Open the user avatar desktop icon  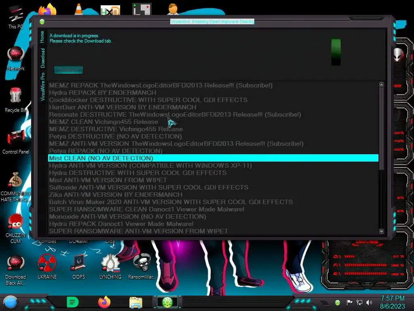coord(173,10)
